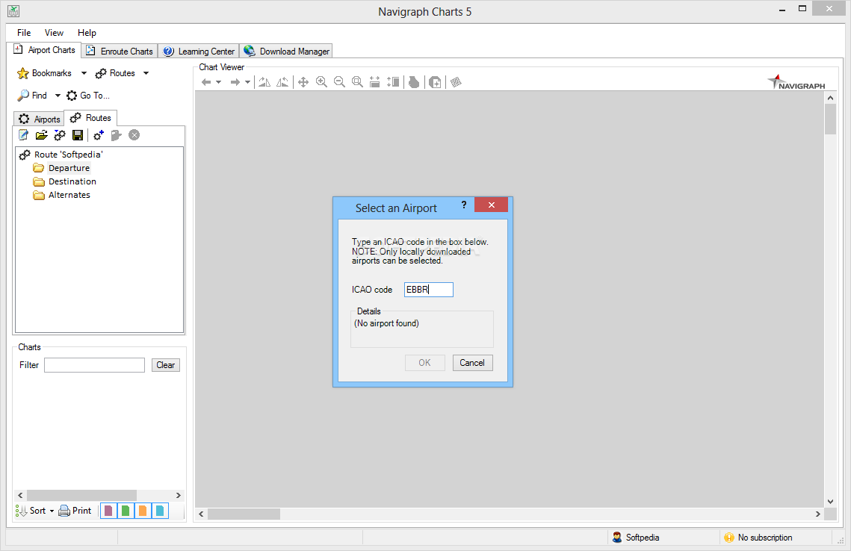
Task: Click the Sort icon under Charts
Action: [x=21, y=511]
